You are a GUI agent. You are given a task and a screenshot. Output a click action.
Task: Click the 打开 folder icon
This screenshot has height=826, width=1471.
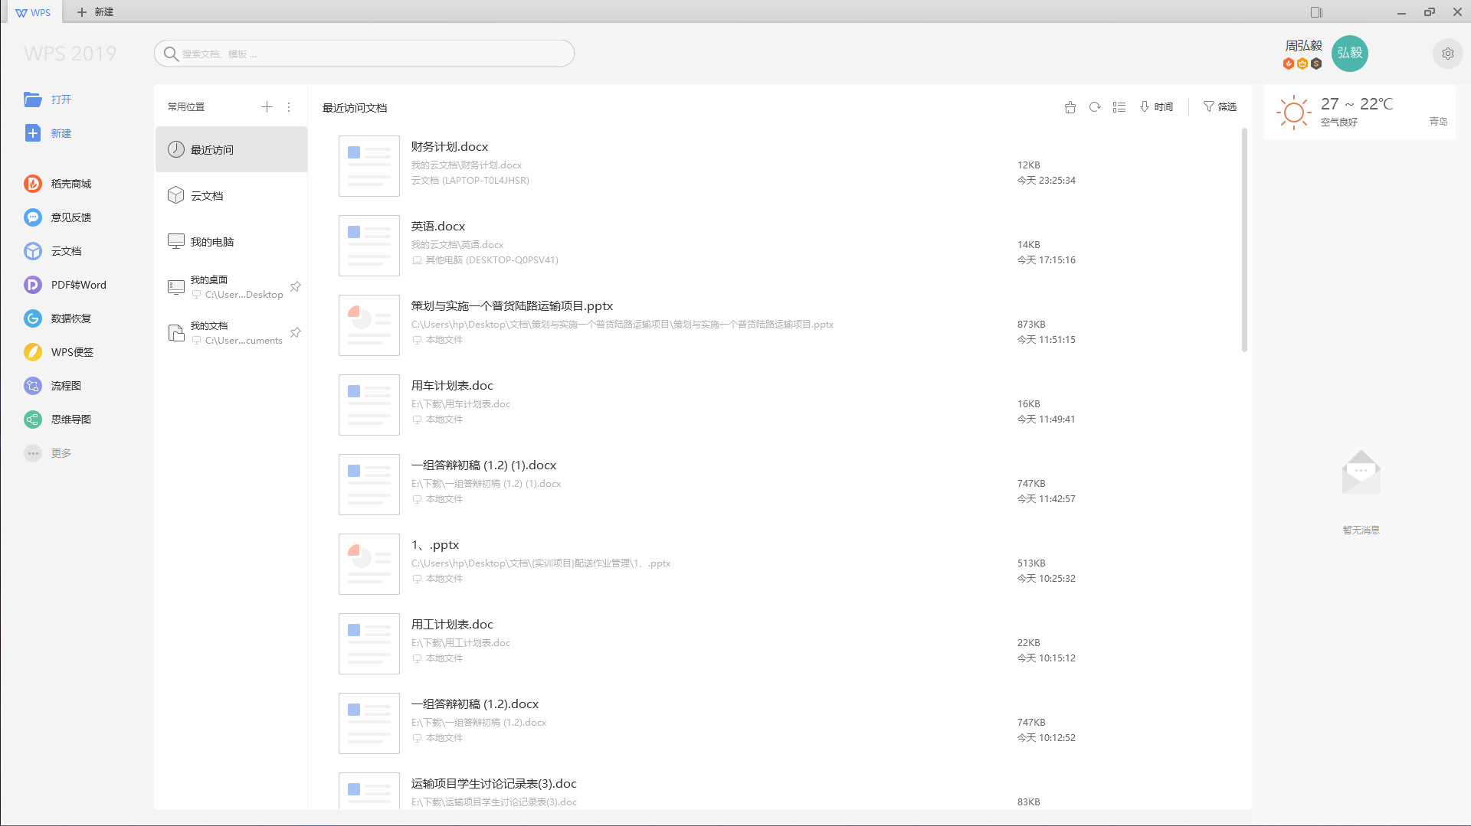tap(32, 100)
